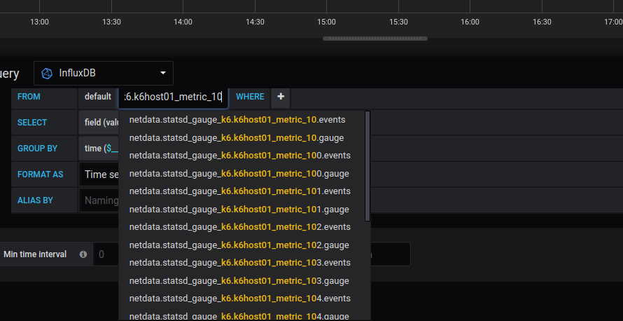Click the field (value) segment in SELECT
Screen dimensions: 623x321
point(99,123)
